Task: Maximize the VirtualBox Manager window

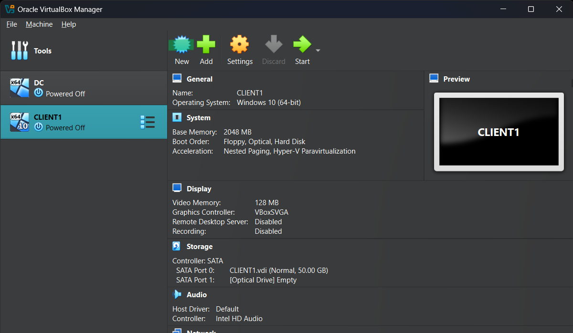Action: (531, 9)
